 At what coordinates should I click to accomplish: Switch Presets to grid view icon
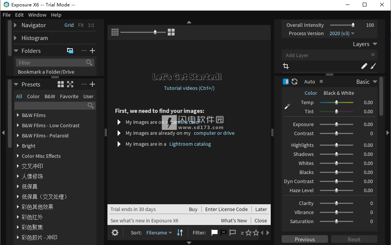pos(61,84)
